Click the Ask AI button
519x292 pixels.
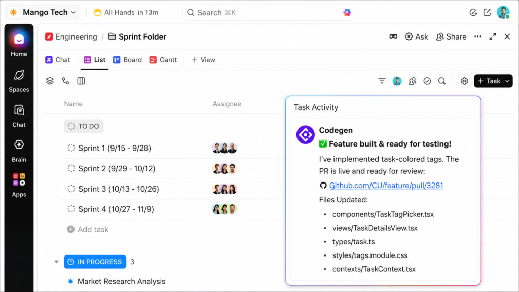[417, 36]
